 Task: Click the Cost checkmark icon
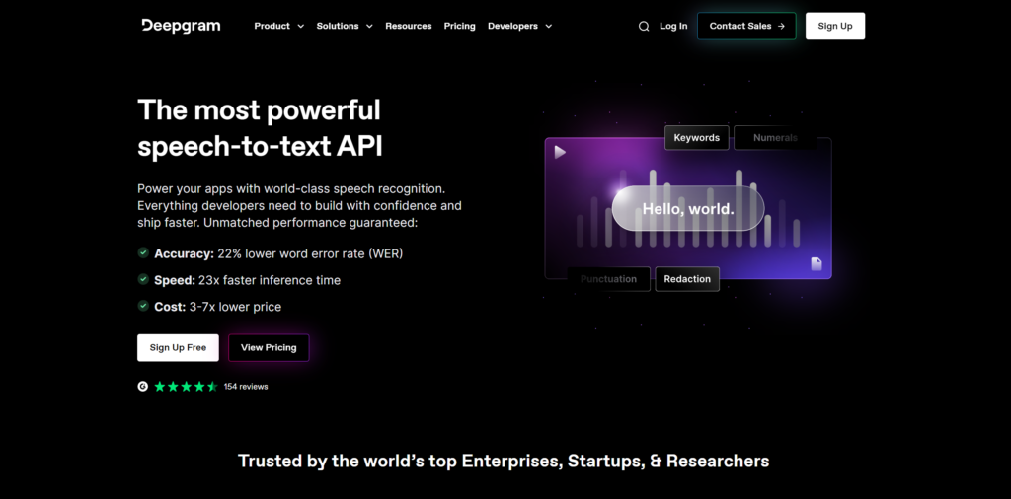(x=143, y=307)
